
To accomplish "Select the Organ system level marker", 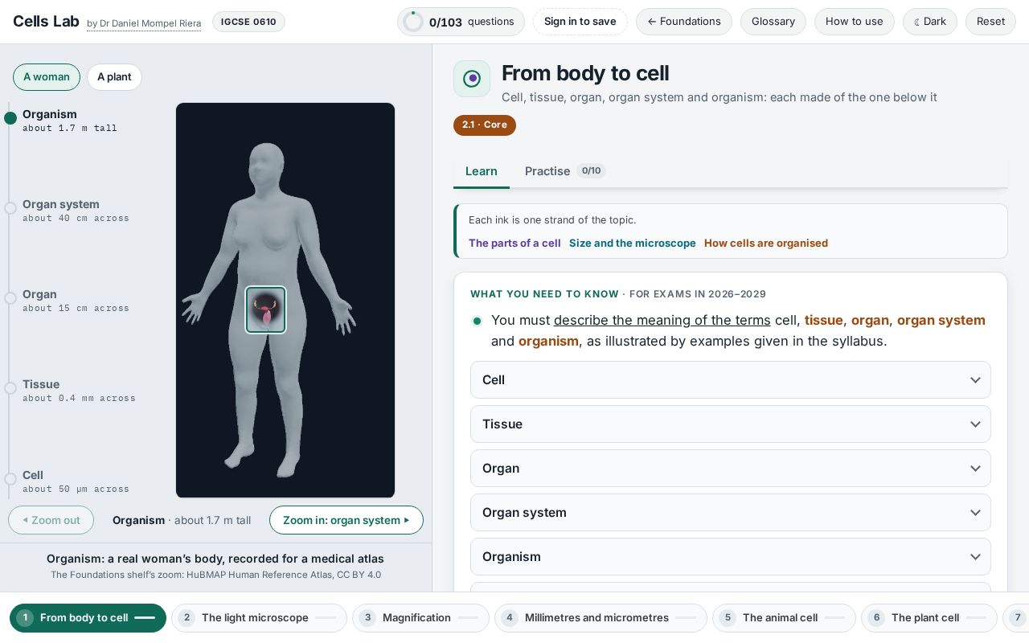I will coord(10,208).
